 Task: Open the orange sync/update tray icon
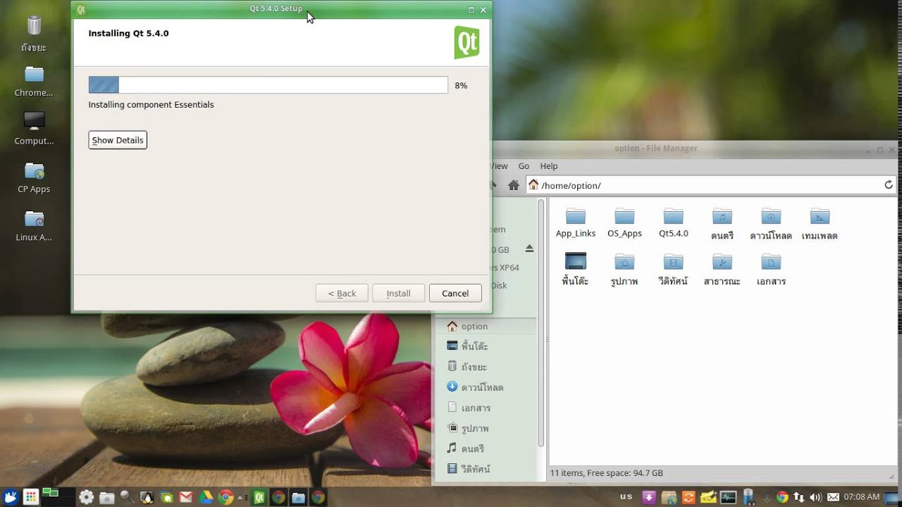pos(688,497)
